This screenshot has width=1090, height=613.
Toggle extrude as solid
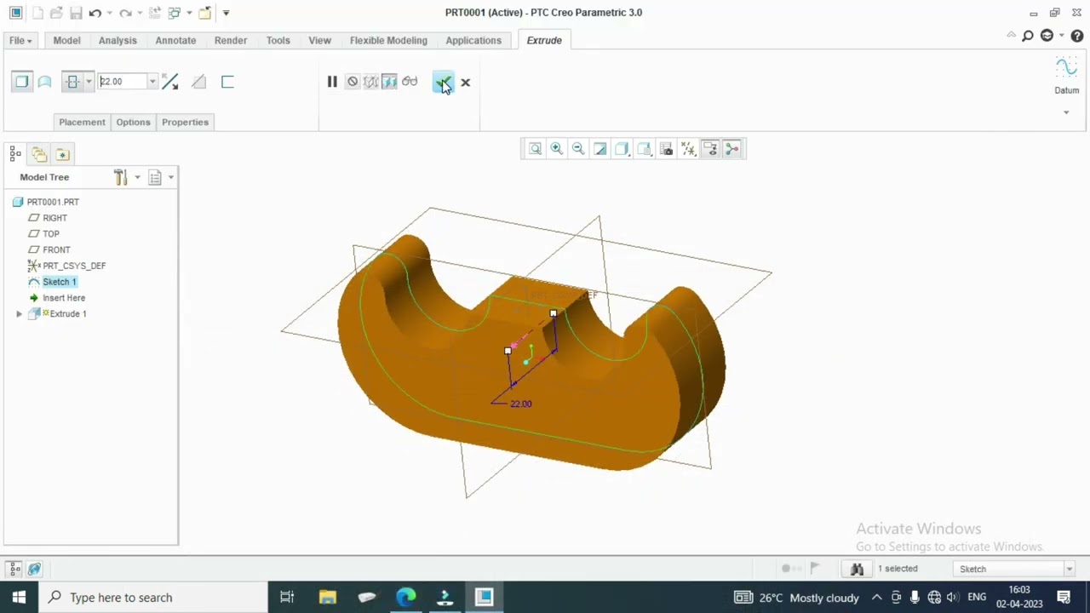[22, 82]
